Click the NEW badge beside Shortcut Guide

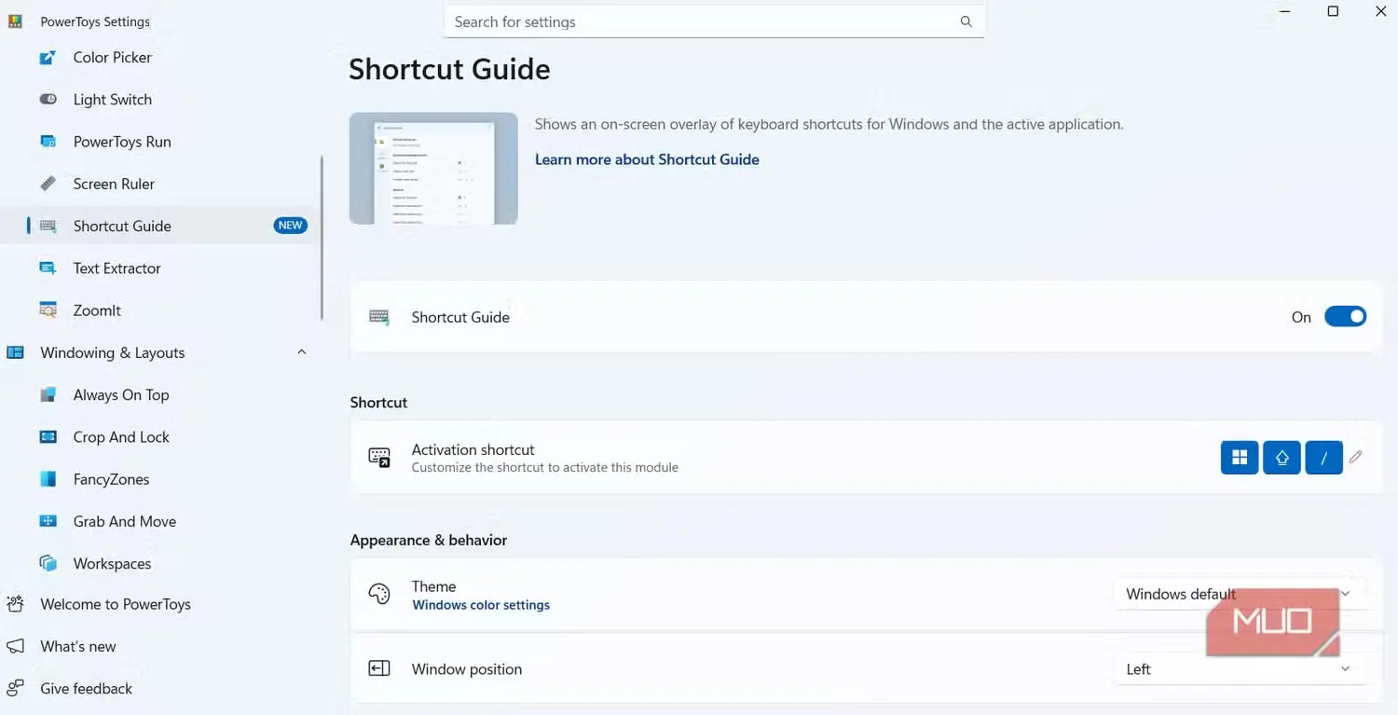[x=291, y=226]
